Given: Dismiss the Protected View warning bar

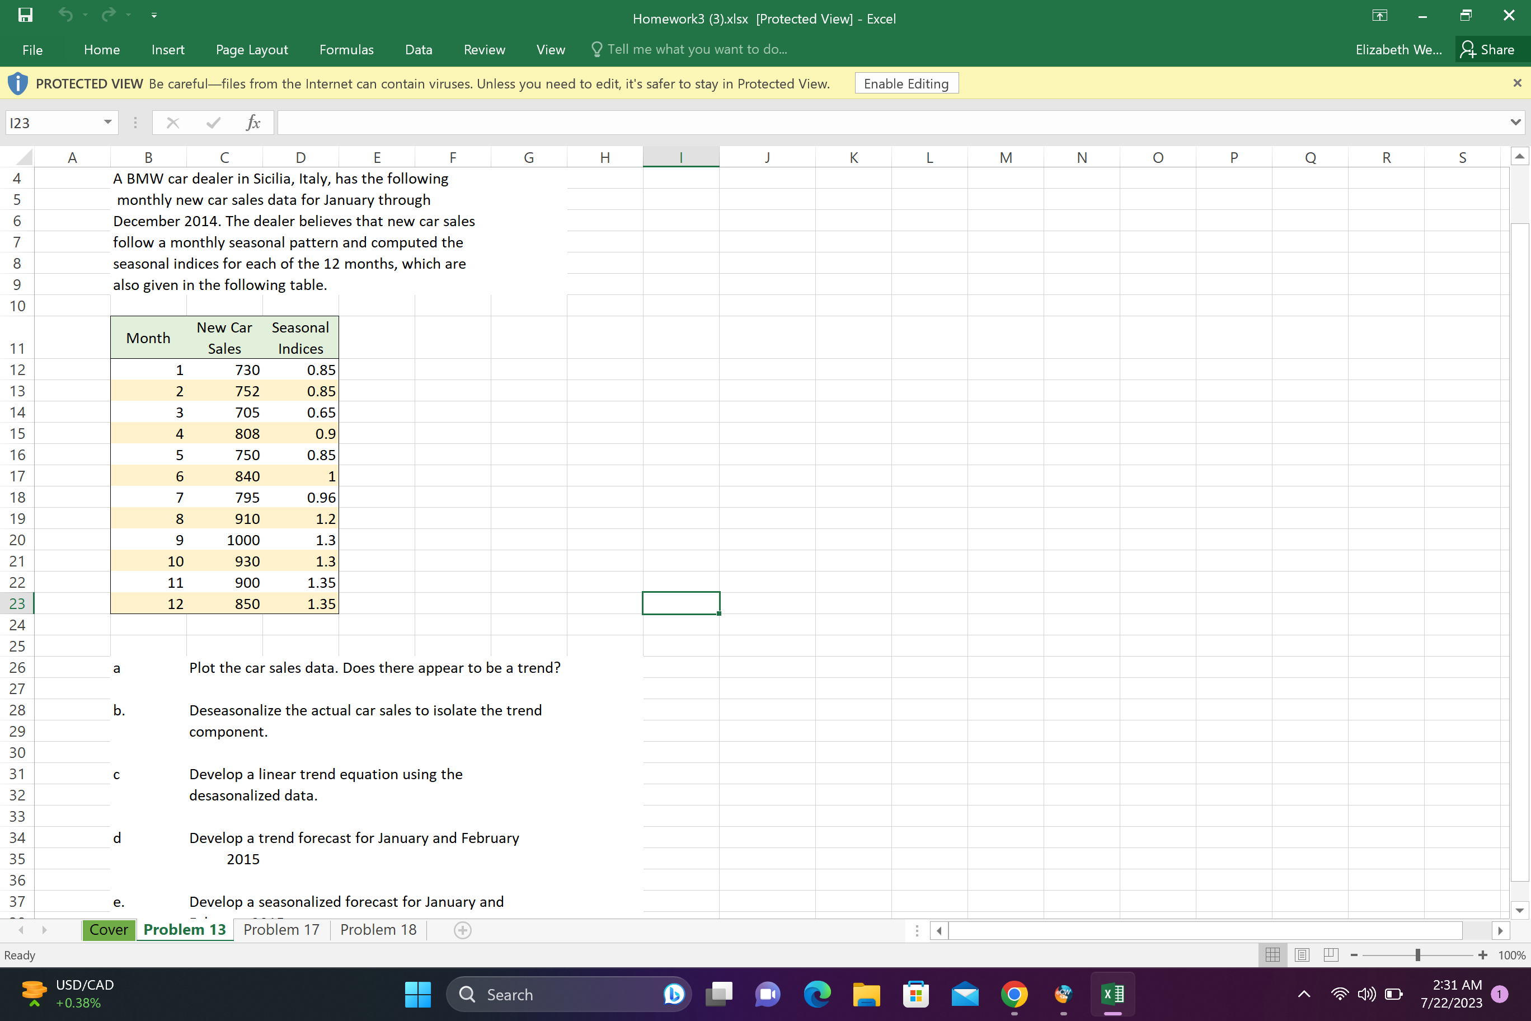Looking at the screenshot, I should [x=1518, y=83].
